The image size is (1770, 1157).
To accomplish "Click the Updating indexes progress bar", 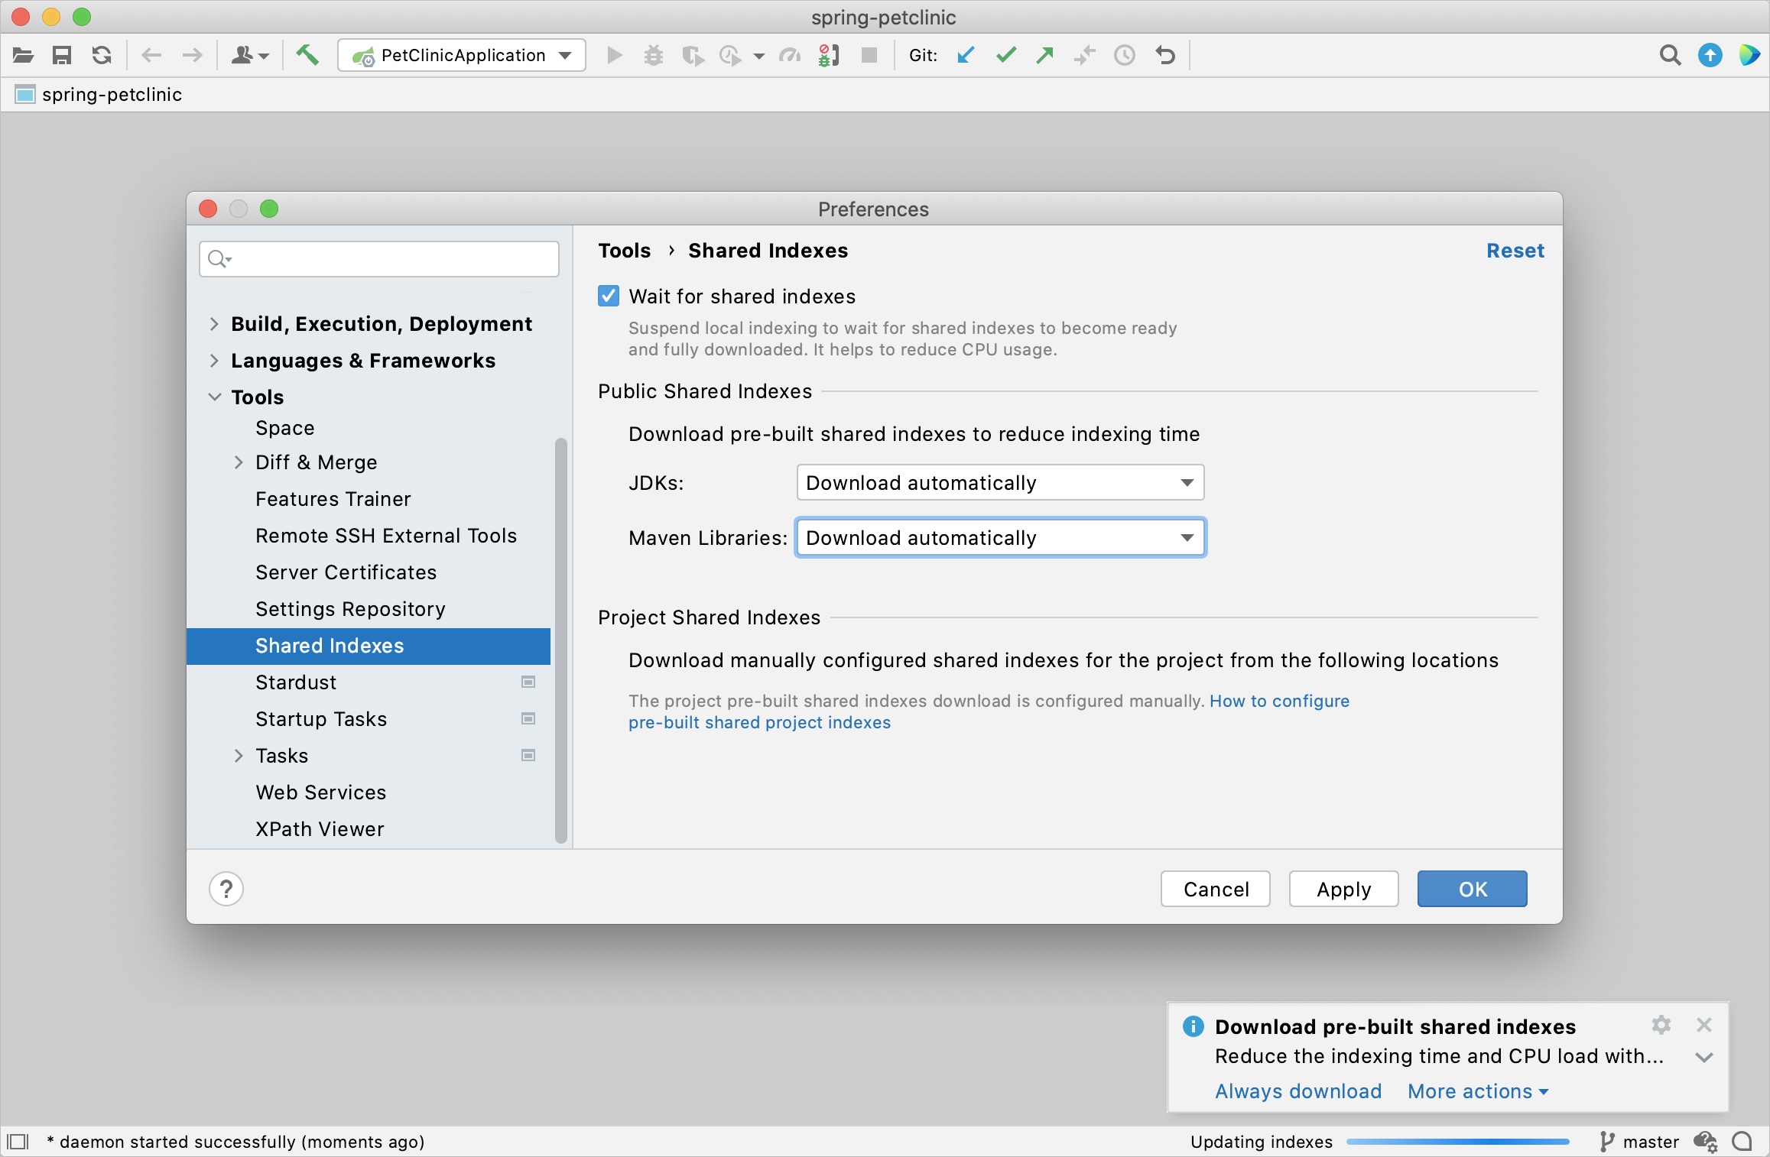I will coord(1457,1142).
